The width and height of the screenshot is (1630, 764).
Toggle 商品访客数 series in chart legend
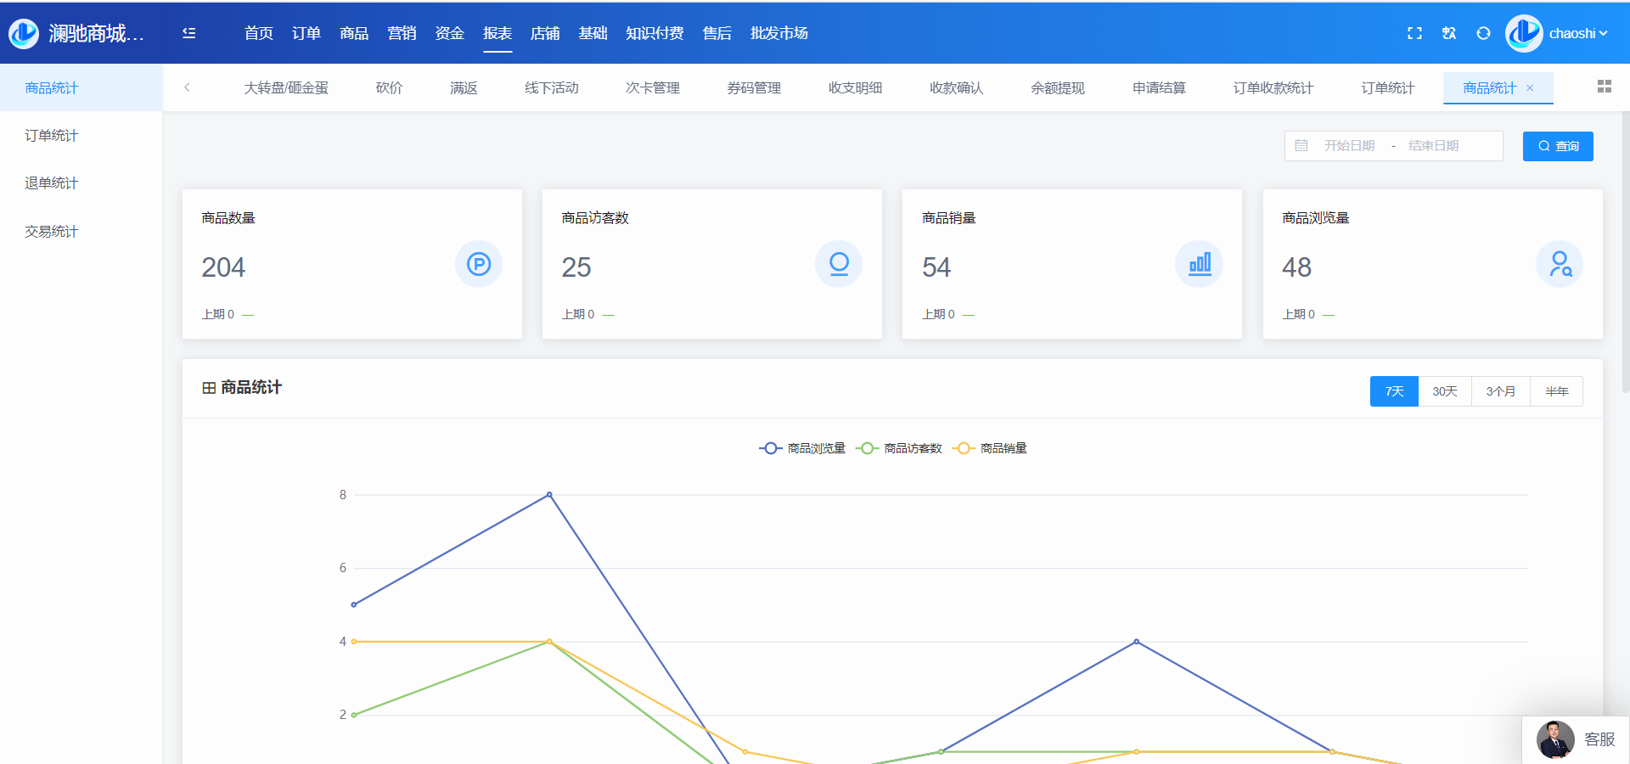click(900, 448)
